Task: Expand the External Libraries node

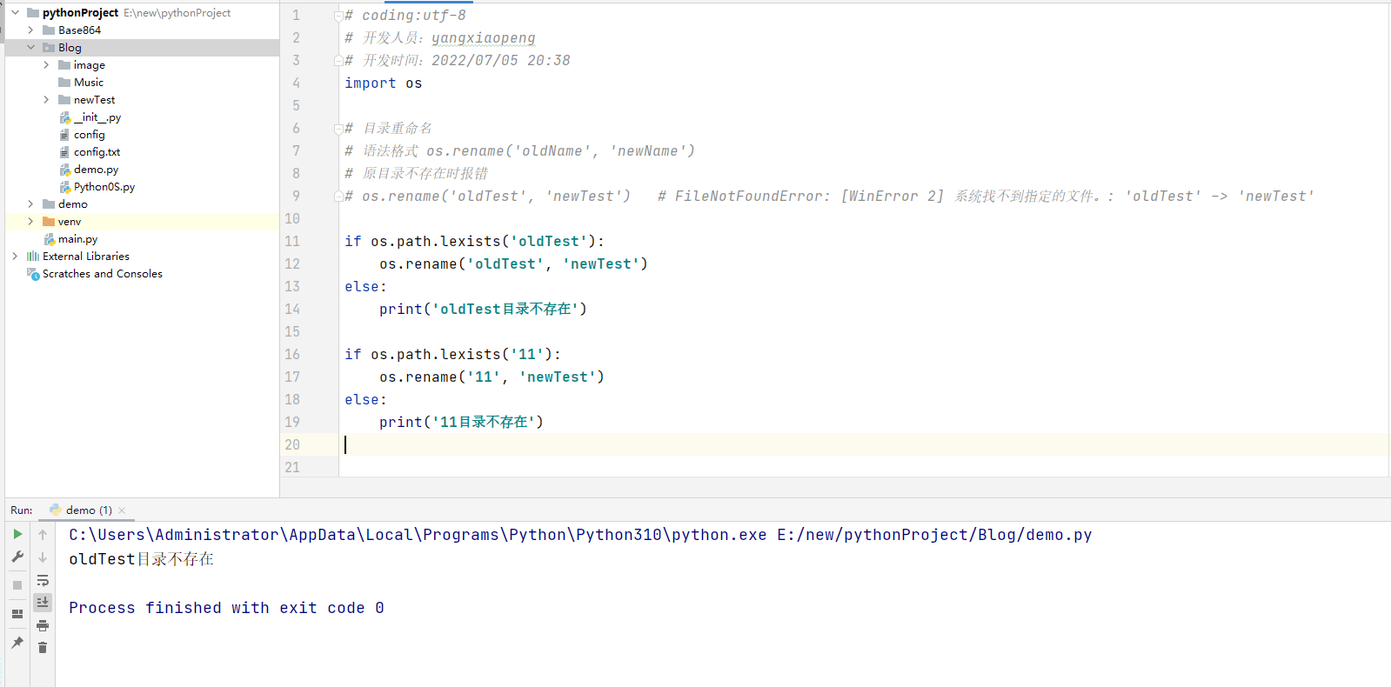Action: [15, 257]
